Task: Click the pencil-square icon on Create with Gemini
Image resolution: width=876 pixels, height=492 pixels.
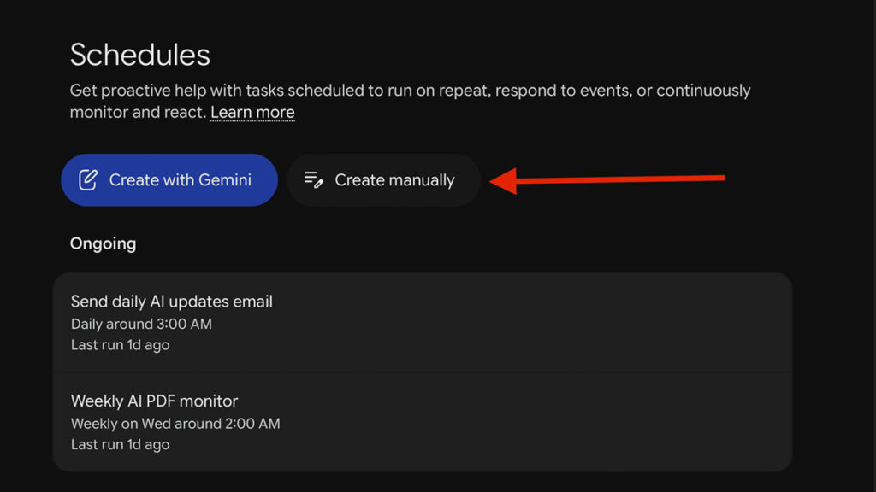Action: (88, 180)
